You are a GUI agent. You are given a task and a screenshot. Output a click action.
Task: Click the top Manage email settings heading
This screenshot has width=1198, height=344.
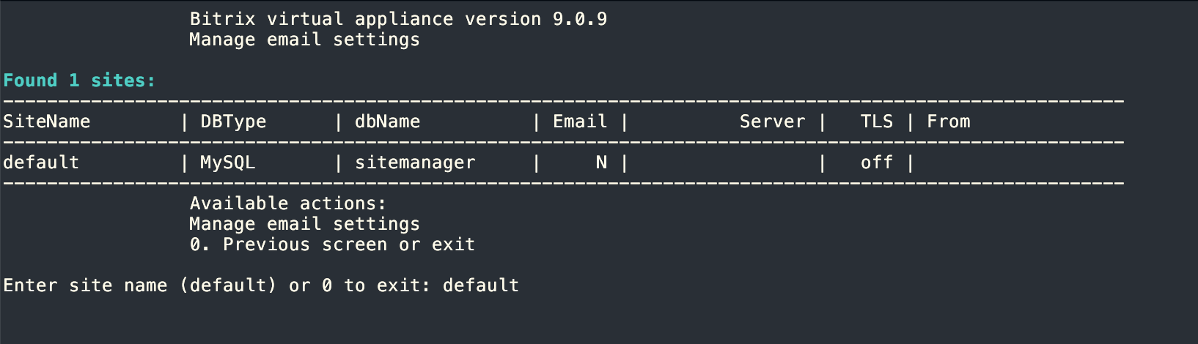point(304,40)
